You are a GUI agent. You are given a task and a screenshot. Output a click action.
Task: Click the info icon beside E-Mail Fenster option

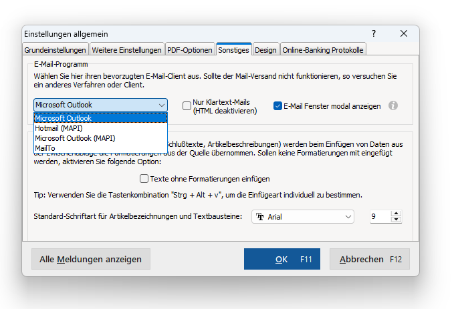(x=393, y=105)
